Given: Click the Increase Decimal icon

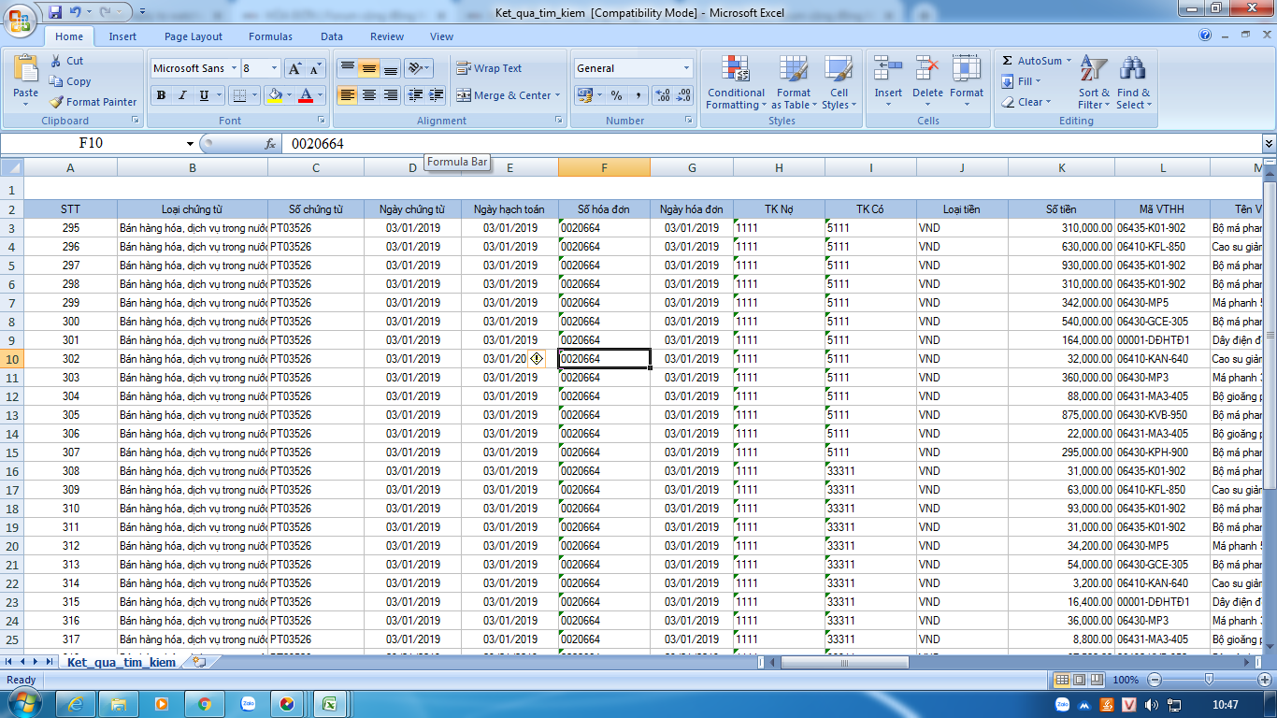Looking at the screenshot, I should 663,95.
